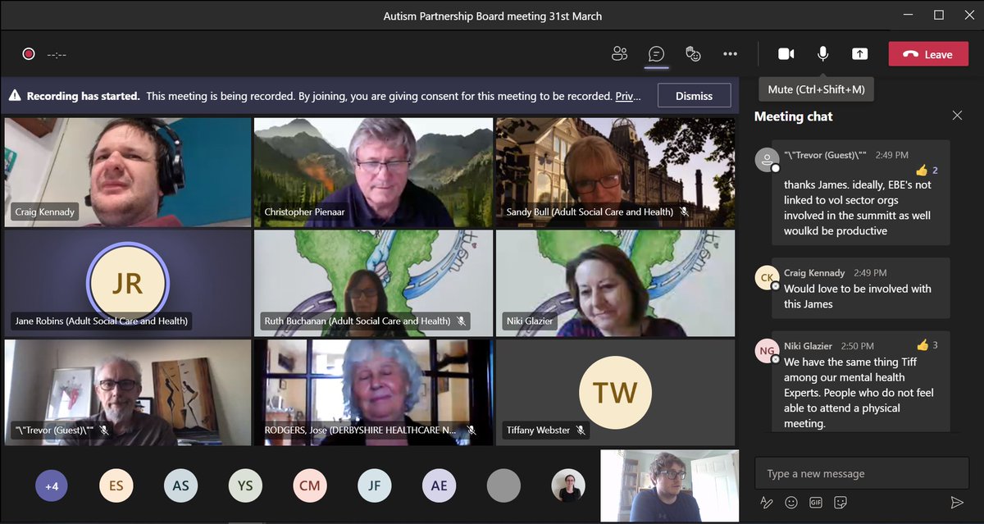The image size is (984, 524).
Task: Open the GIF picker in chat
Action: coord(816,502)
